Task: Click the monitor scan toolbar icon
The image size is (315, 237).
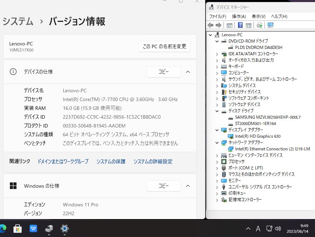Action: click(271, 25)
